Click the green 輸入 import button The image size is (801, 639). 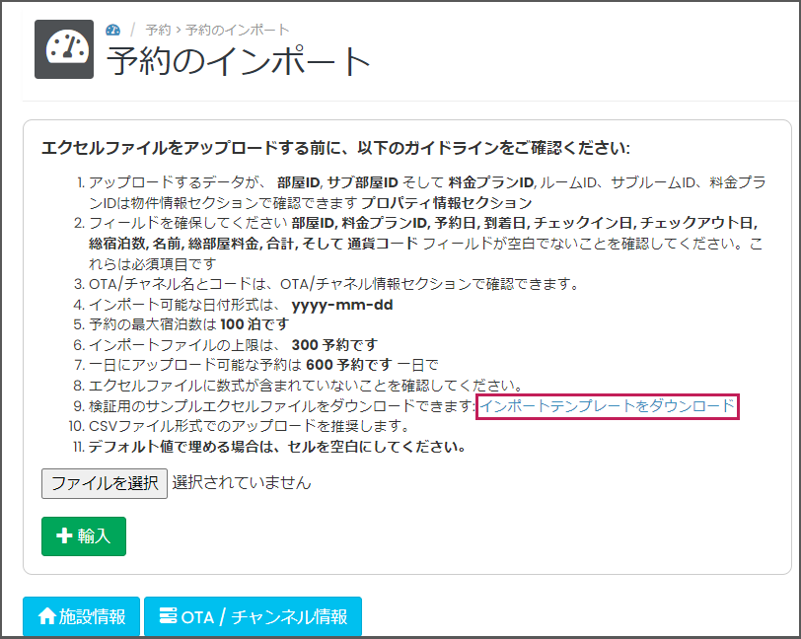(x=84, y=535)
